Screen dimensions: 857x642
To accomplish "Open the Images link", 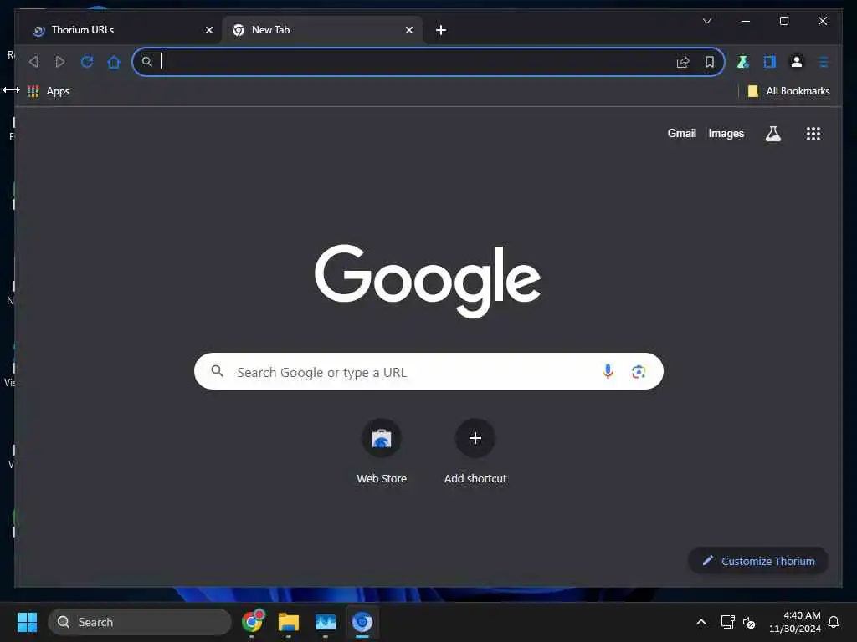I will tap(726, 133).
